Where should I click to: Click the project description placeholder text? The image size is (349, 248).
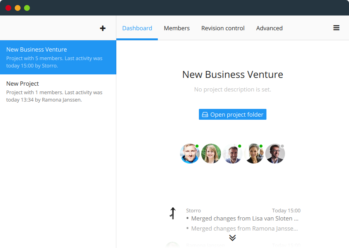(x=233, y=90)
